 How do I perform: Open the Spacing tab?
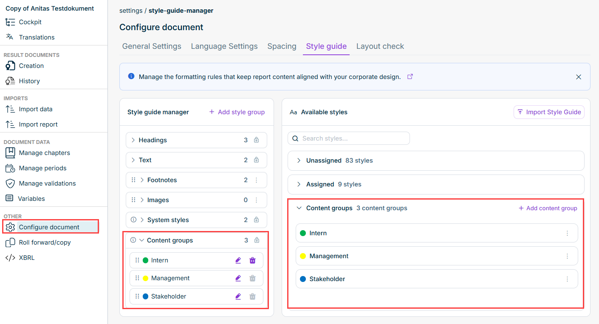coord(282,46)
